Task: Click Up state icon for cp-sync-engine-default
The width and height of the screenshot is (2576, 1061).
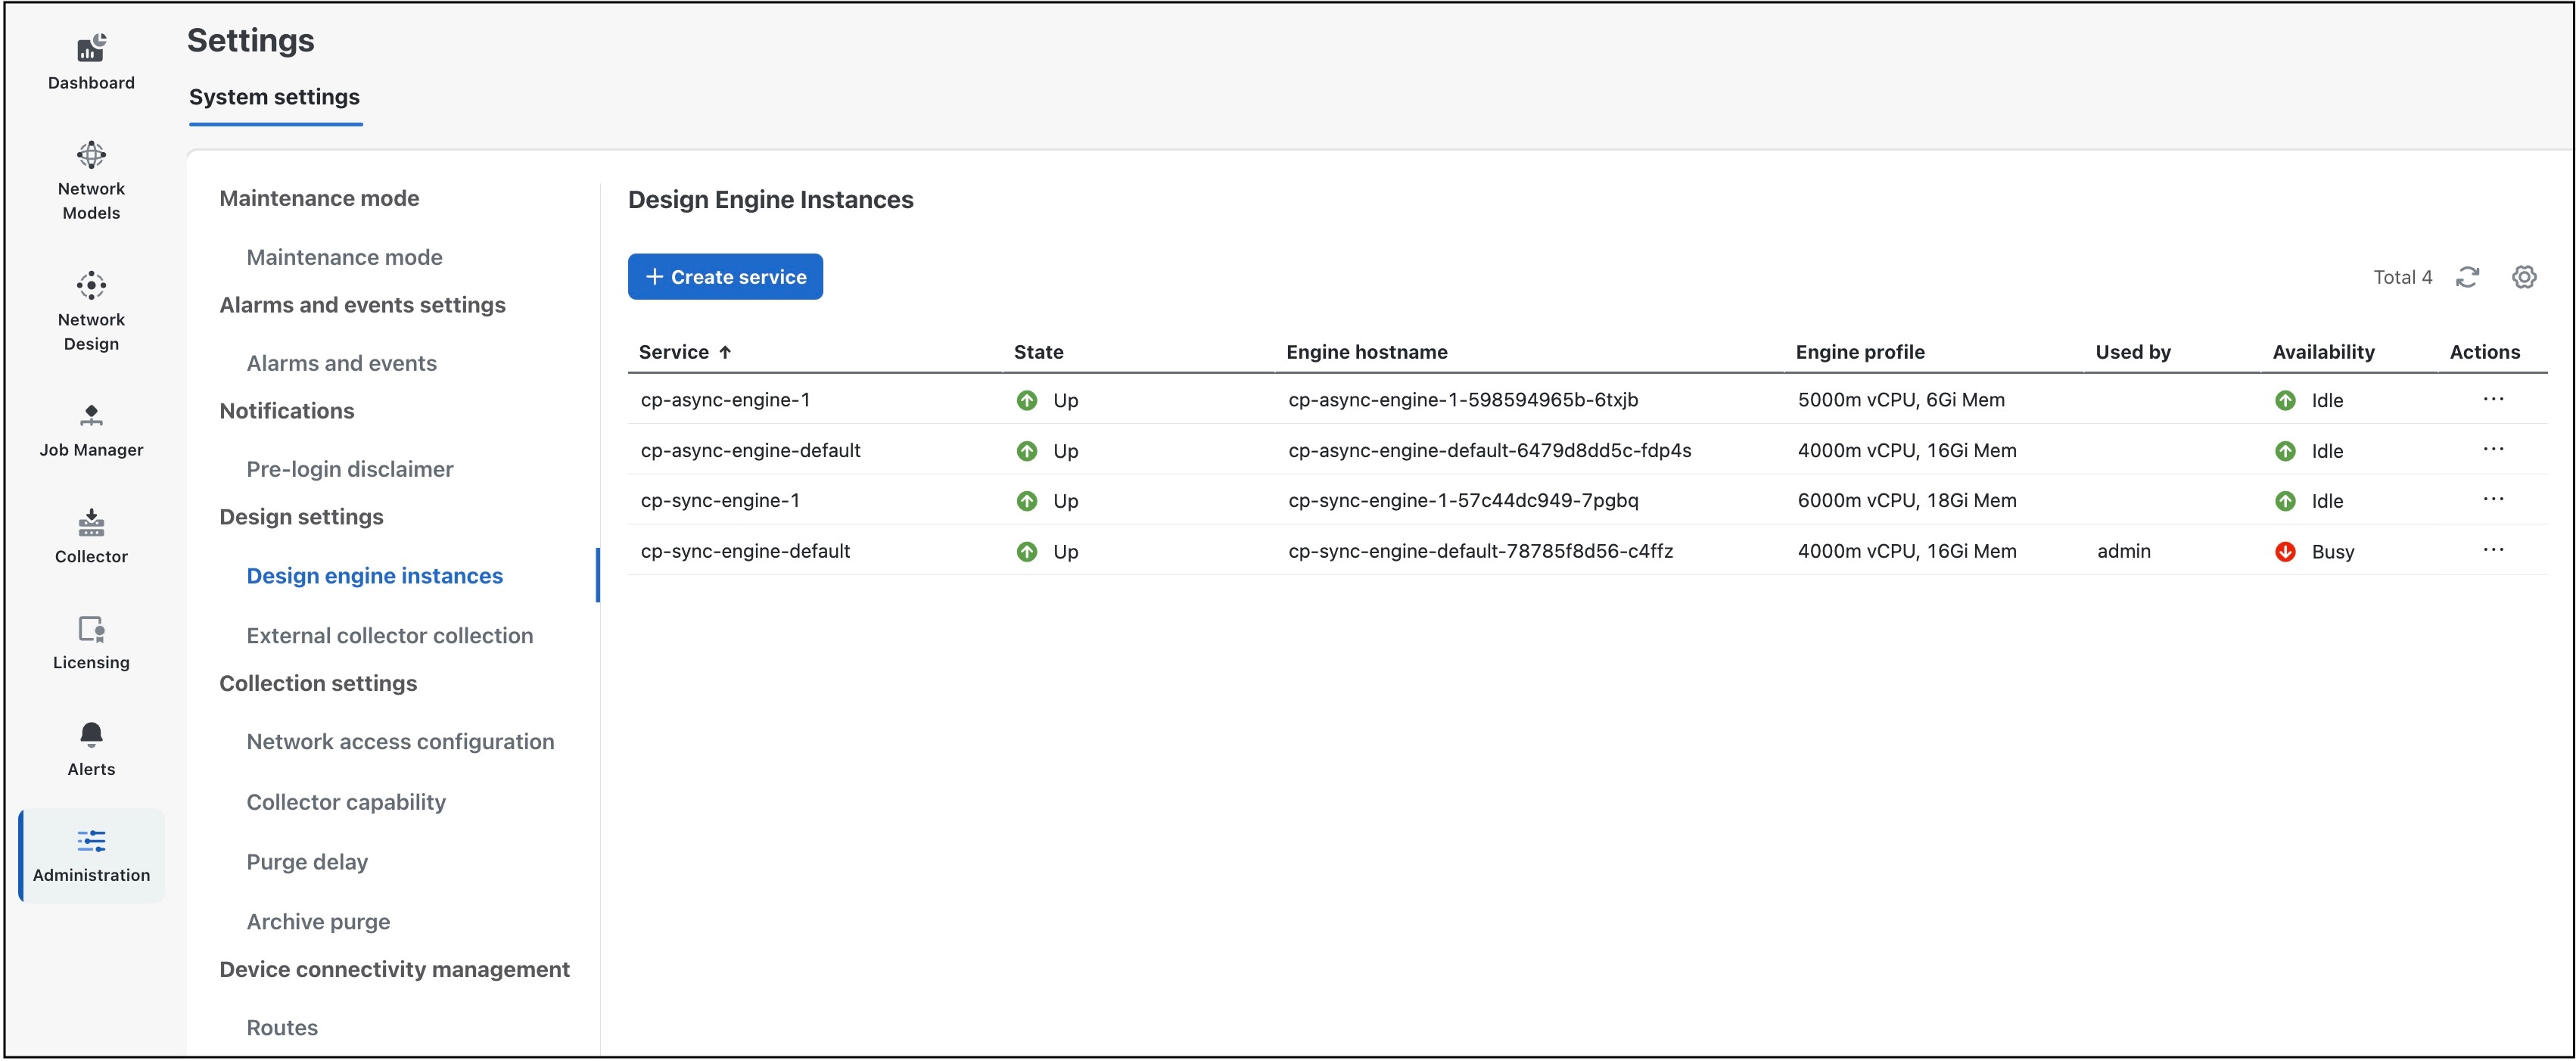Action: click(1027, 551)
